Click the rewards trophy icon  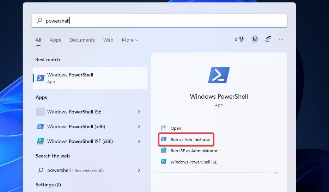click(241, 39)
